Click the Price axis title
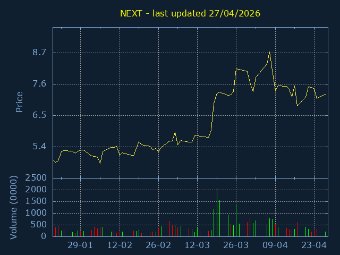Screen dimensions: 340x255 pos(19,102)
